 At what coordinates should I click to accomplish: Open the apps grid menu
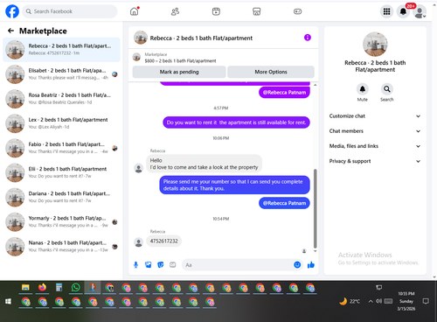[386, 11]
